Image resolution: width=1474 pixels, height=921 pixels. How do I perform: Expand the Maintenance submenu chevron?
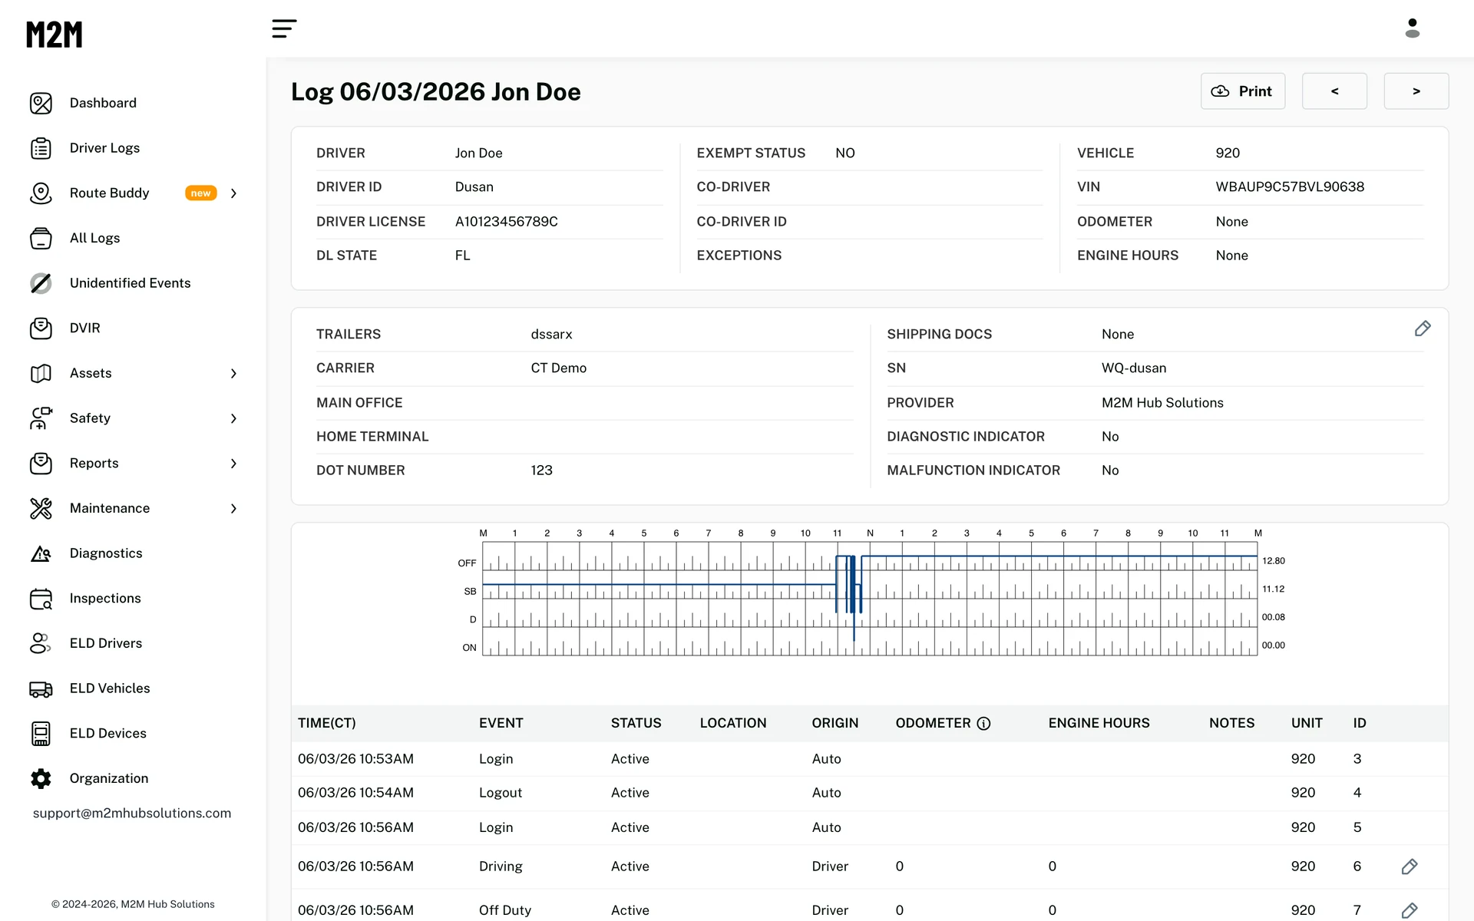pyautogui.click(x=233, y=509)
